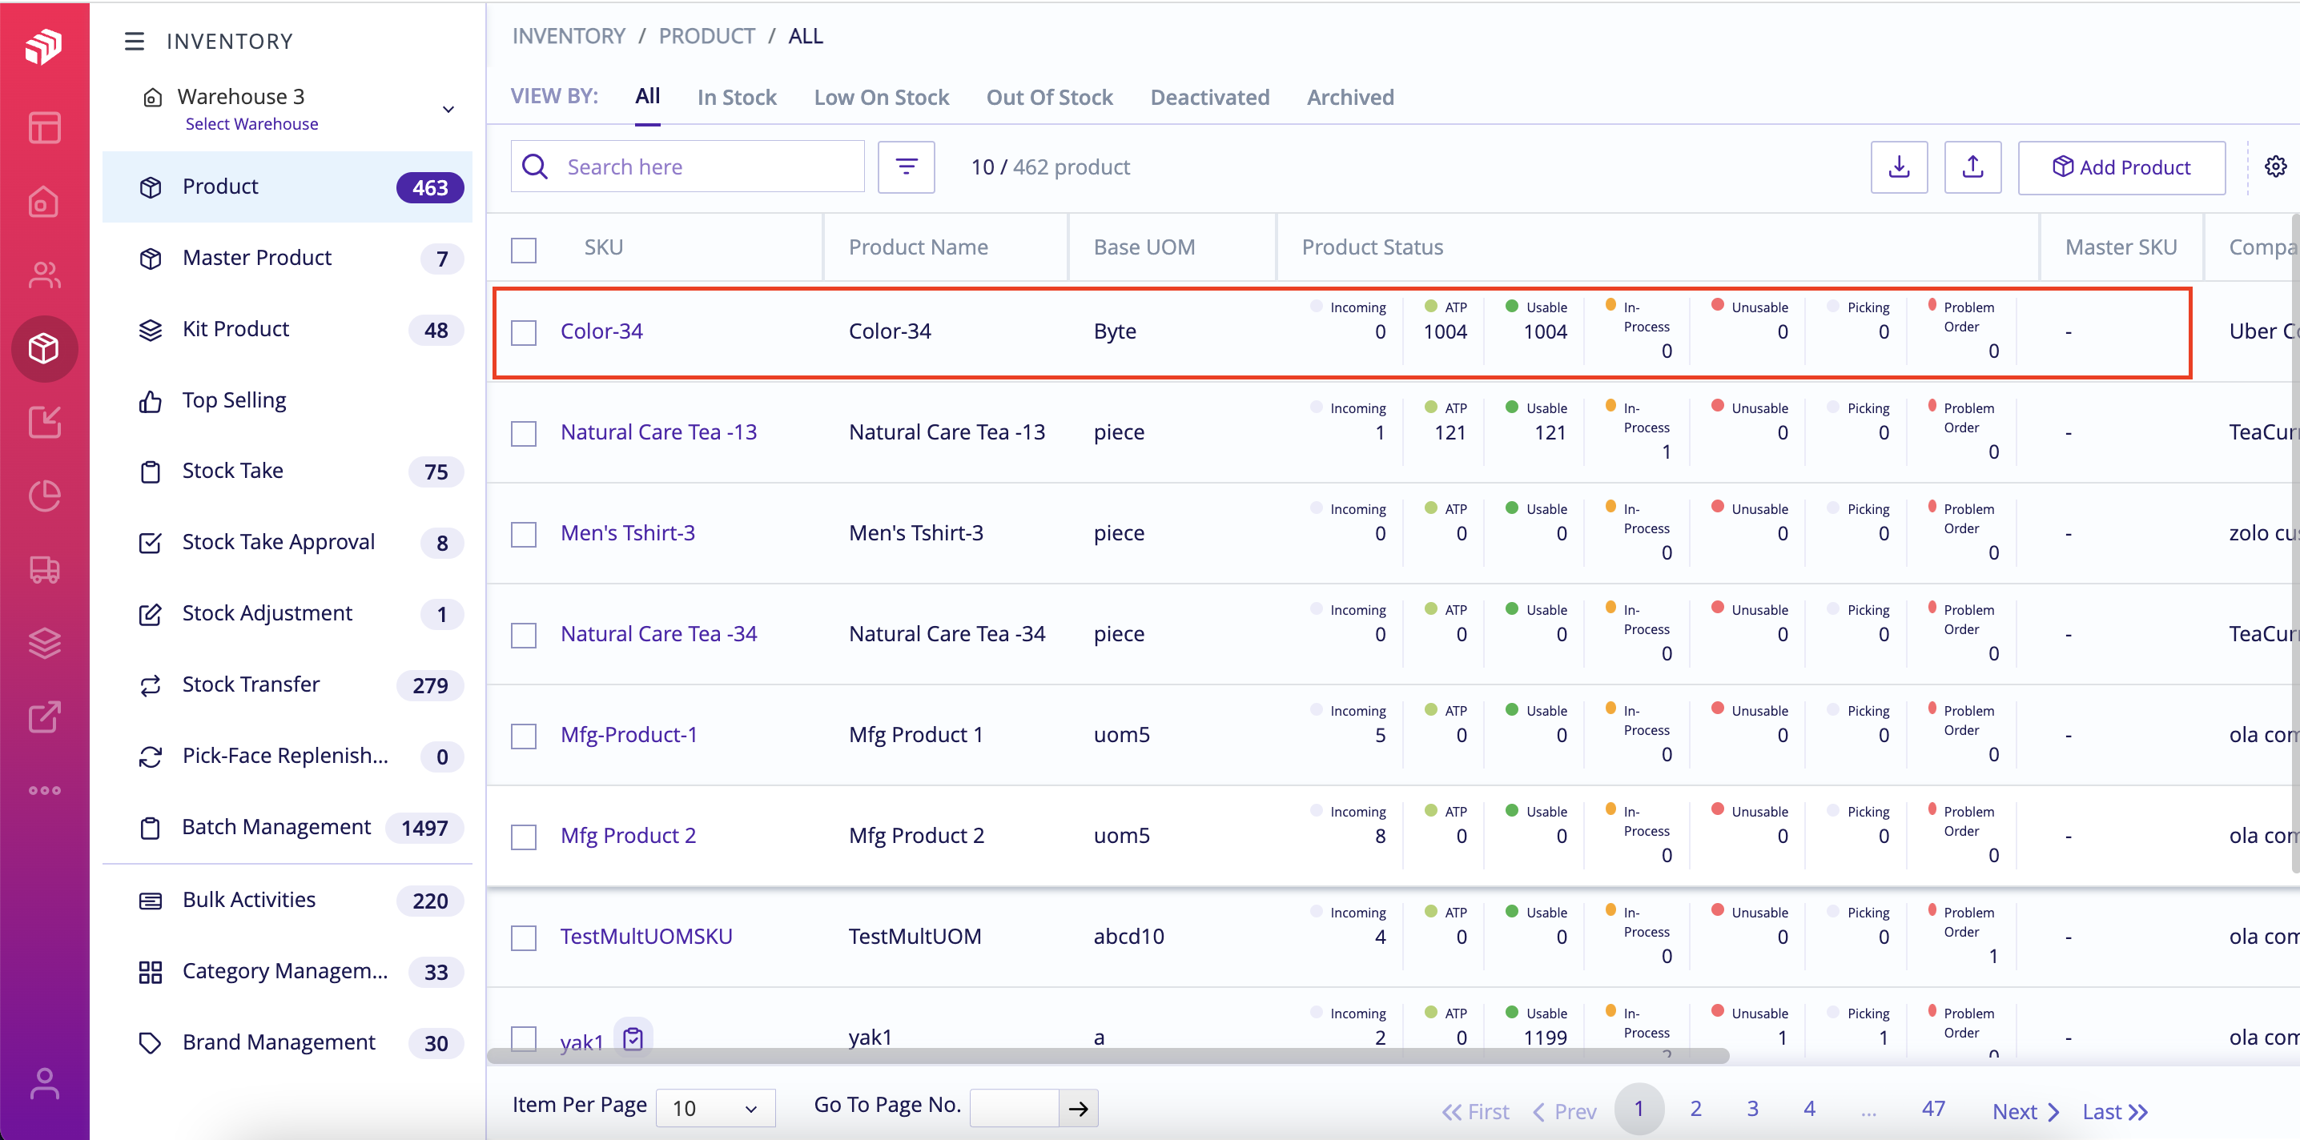Click the users icon in the left rail
2300x1140 pixels.
click(x=45, y=274)
